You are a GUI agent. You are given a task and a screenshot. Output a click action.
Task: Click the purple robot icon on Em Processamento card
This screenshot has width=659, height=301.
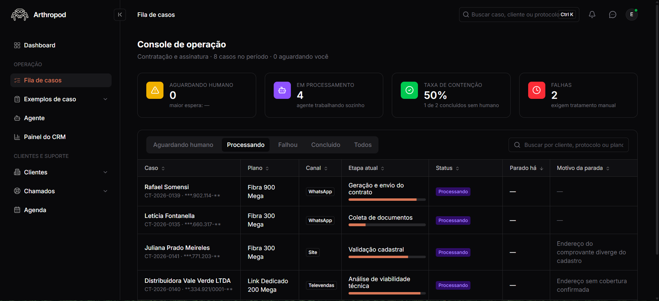(282, 90)
